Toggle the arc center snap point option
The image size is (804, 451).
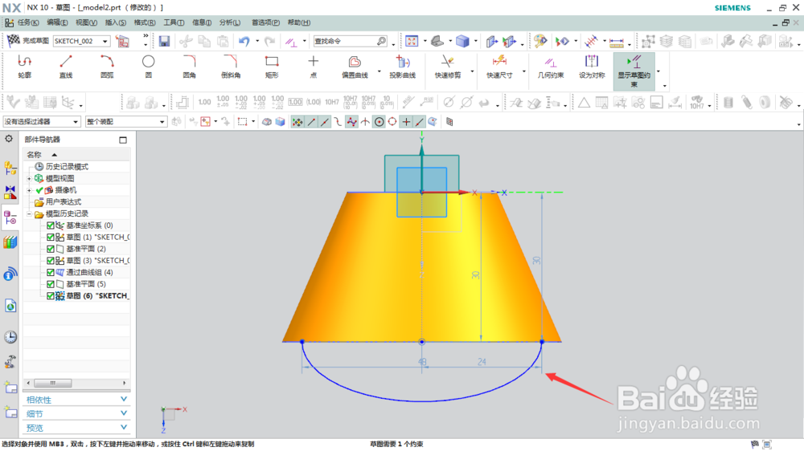379,122
